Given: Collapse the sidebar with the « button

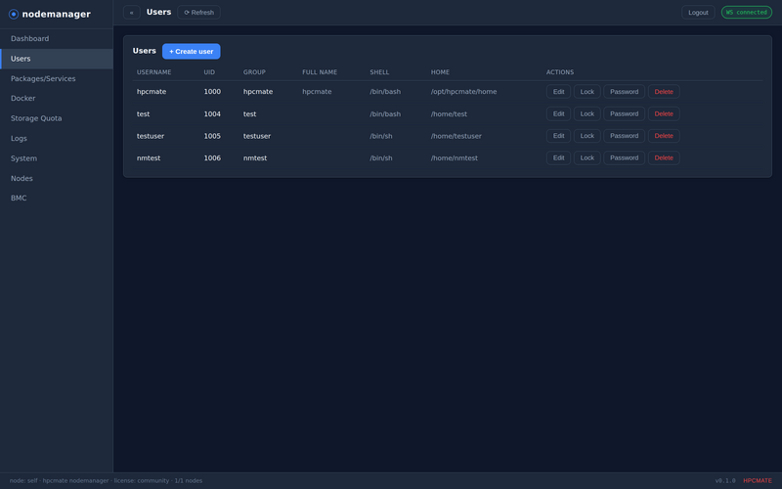Looking at the screenshot, I should [132, 13].
